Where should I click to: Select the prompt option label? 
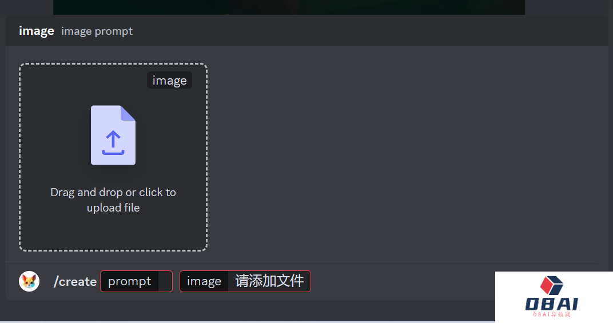click(x=129, y=281)
